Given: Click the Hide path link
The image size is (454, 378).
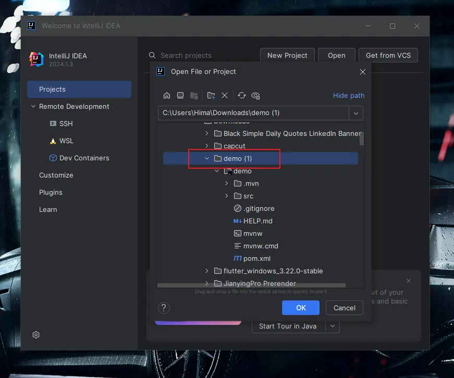Looking at the screenshot, I should pyautogui.click(x=348, y=95).
